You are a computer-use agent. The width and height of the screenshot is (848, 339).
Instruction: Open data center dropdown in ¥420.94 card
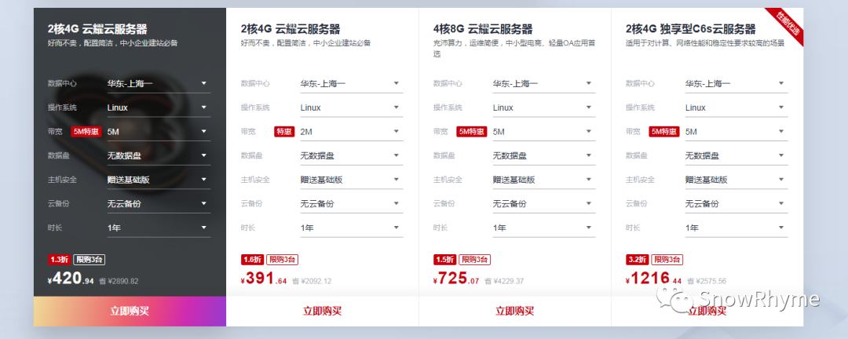(x=159, y=83)
